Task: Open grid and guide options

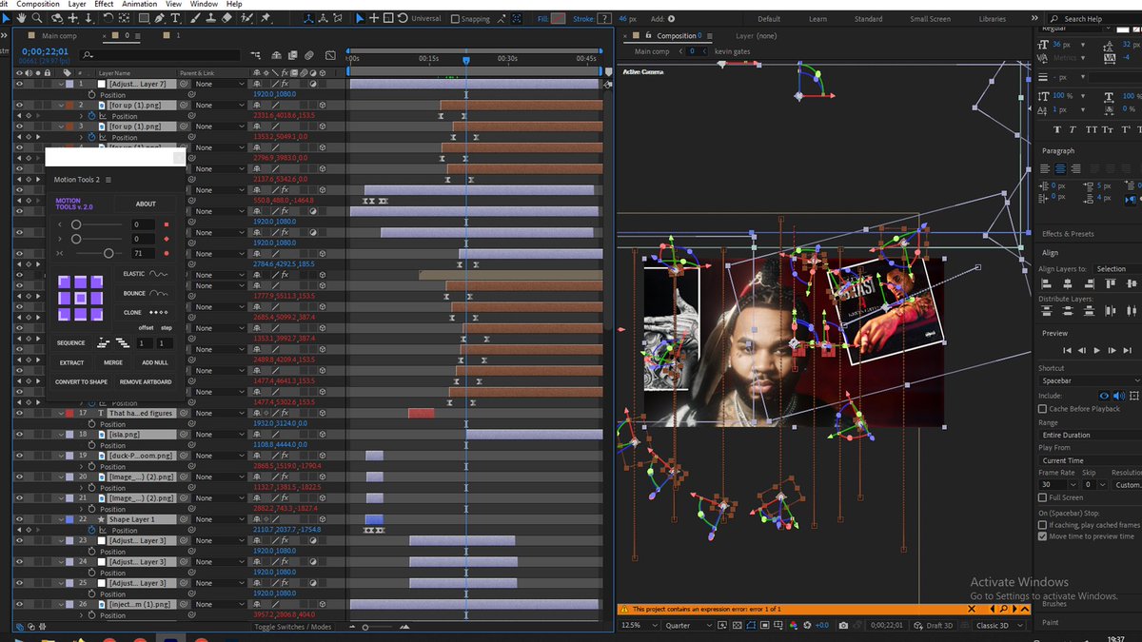Action: click(778, 625)
